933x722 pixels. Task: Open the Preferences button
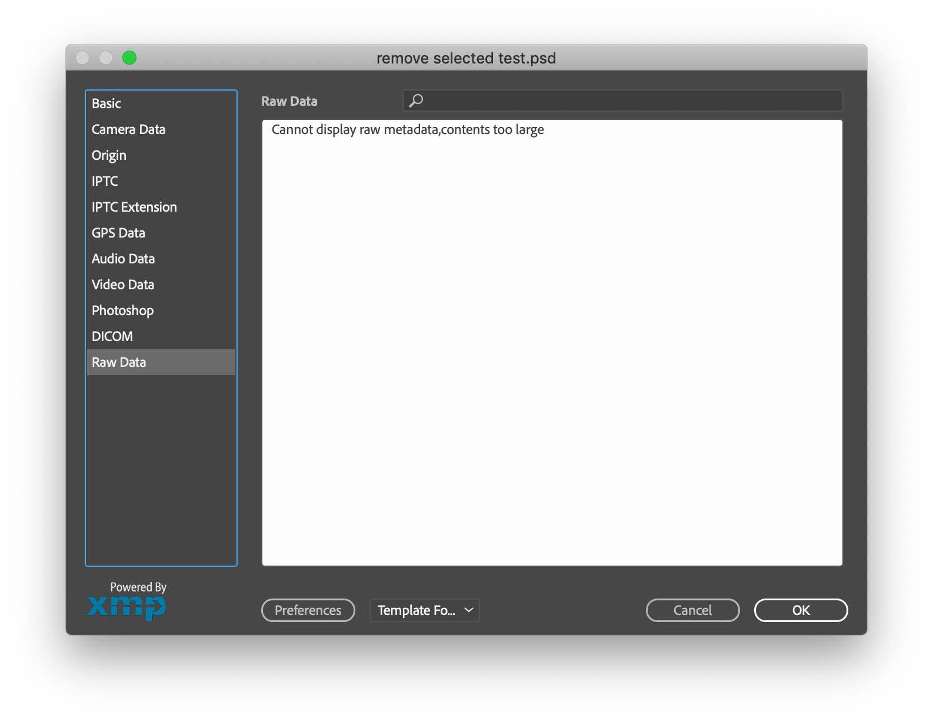(308, 610)
